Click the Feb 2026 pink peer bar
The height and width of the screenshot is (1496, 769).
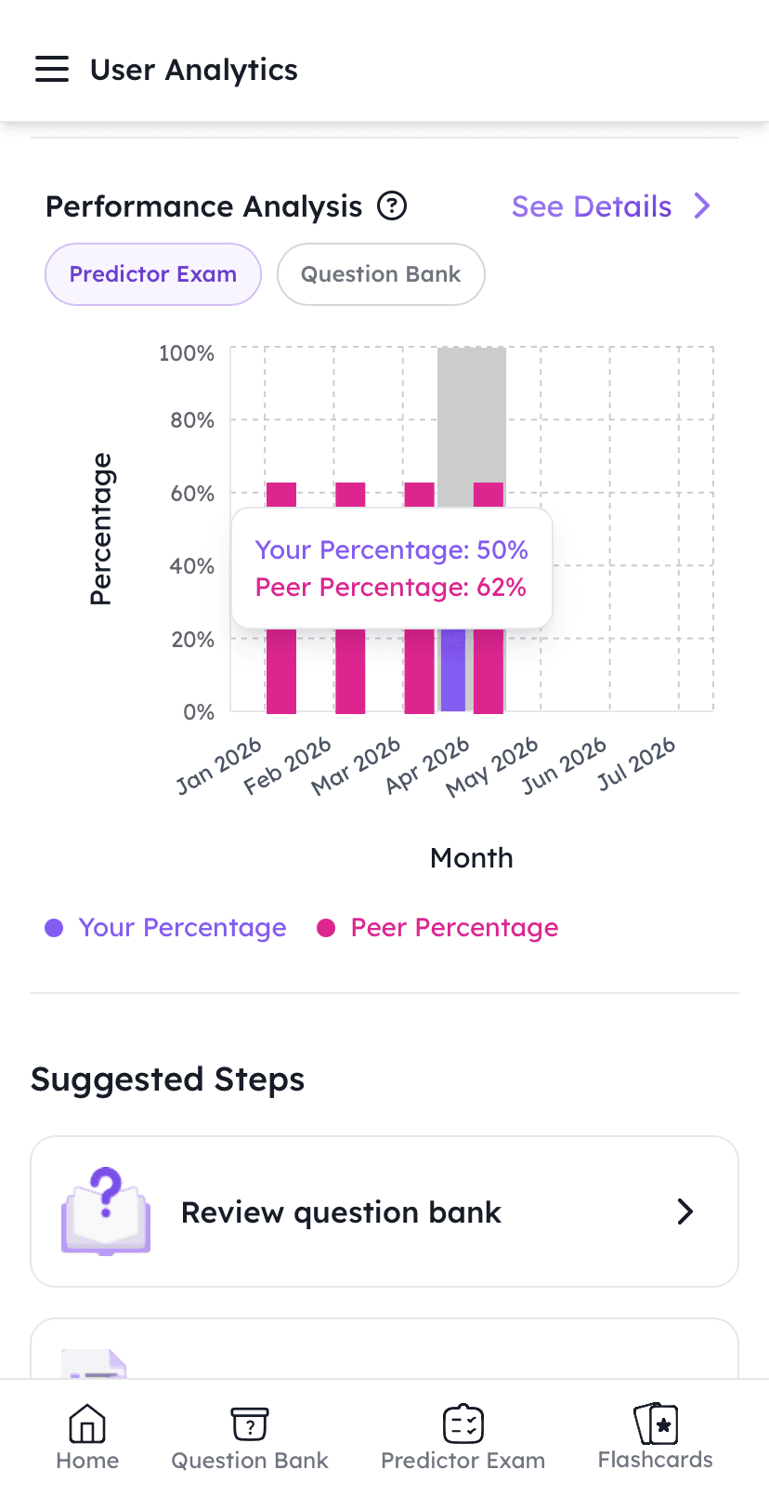tap(350, 670)
